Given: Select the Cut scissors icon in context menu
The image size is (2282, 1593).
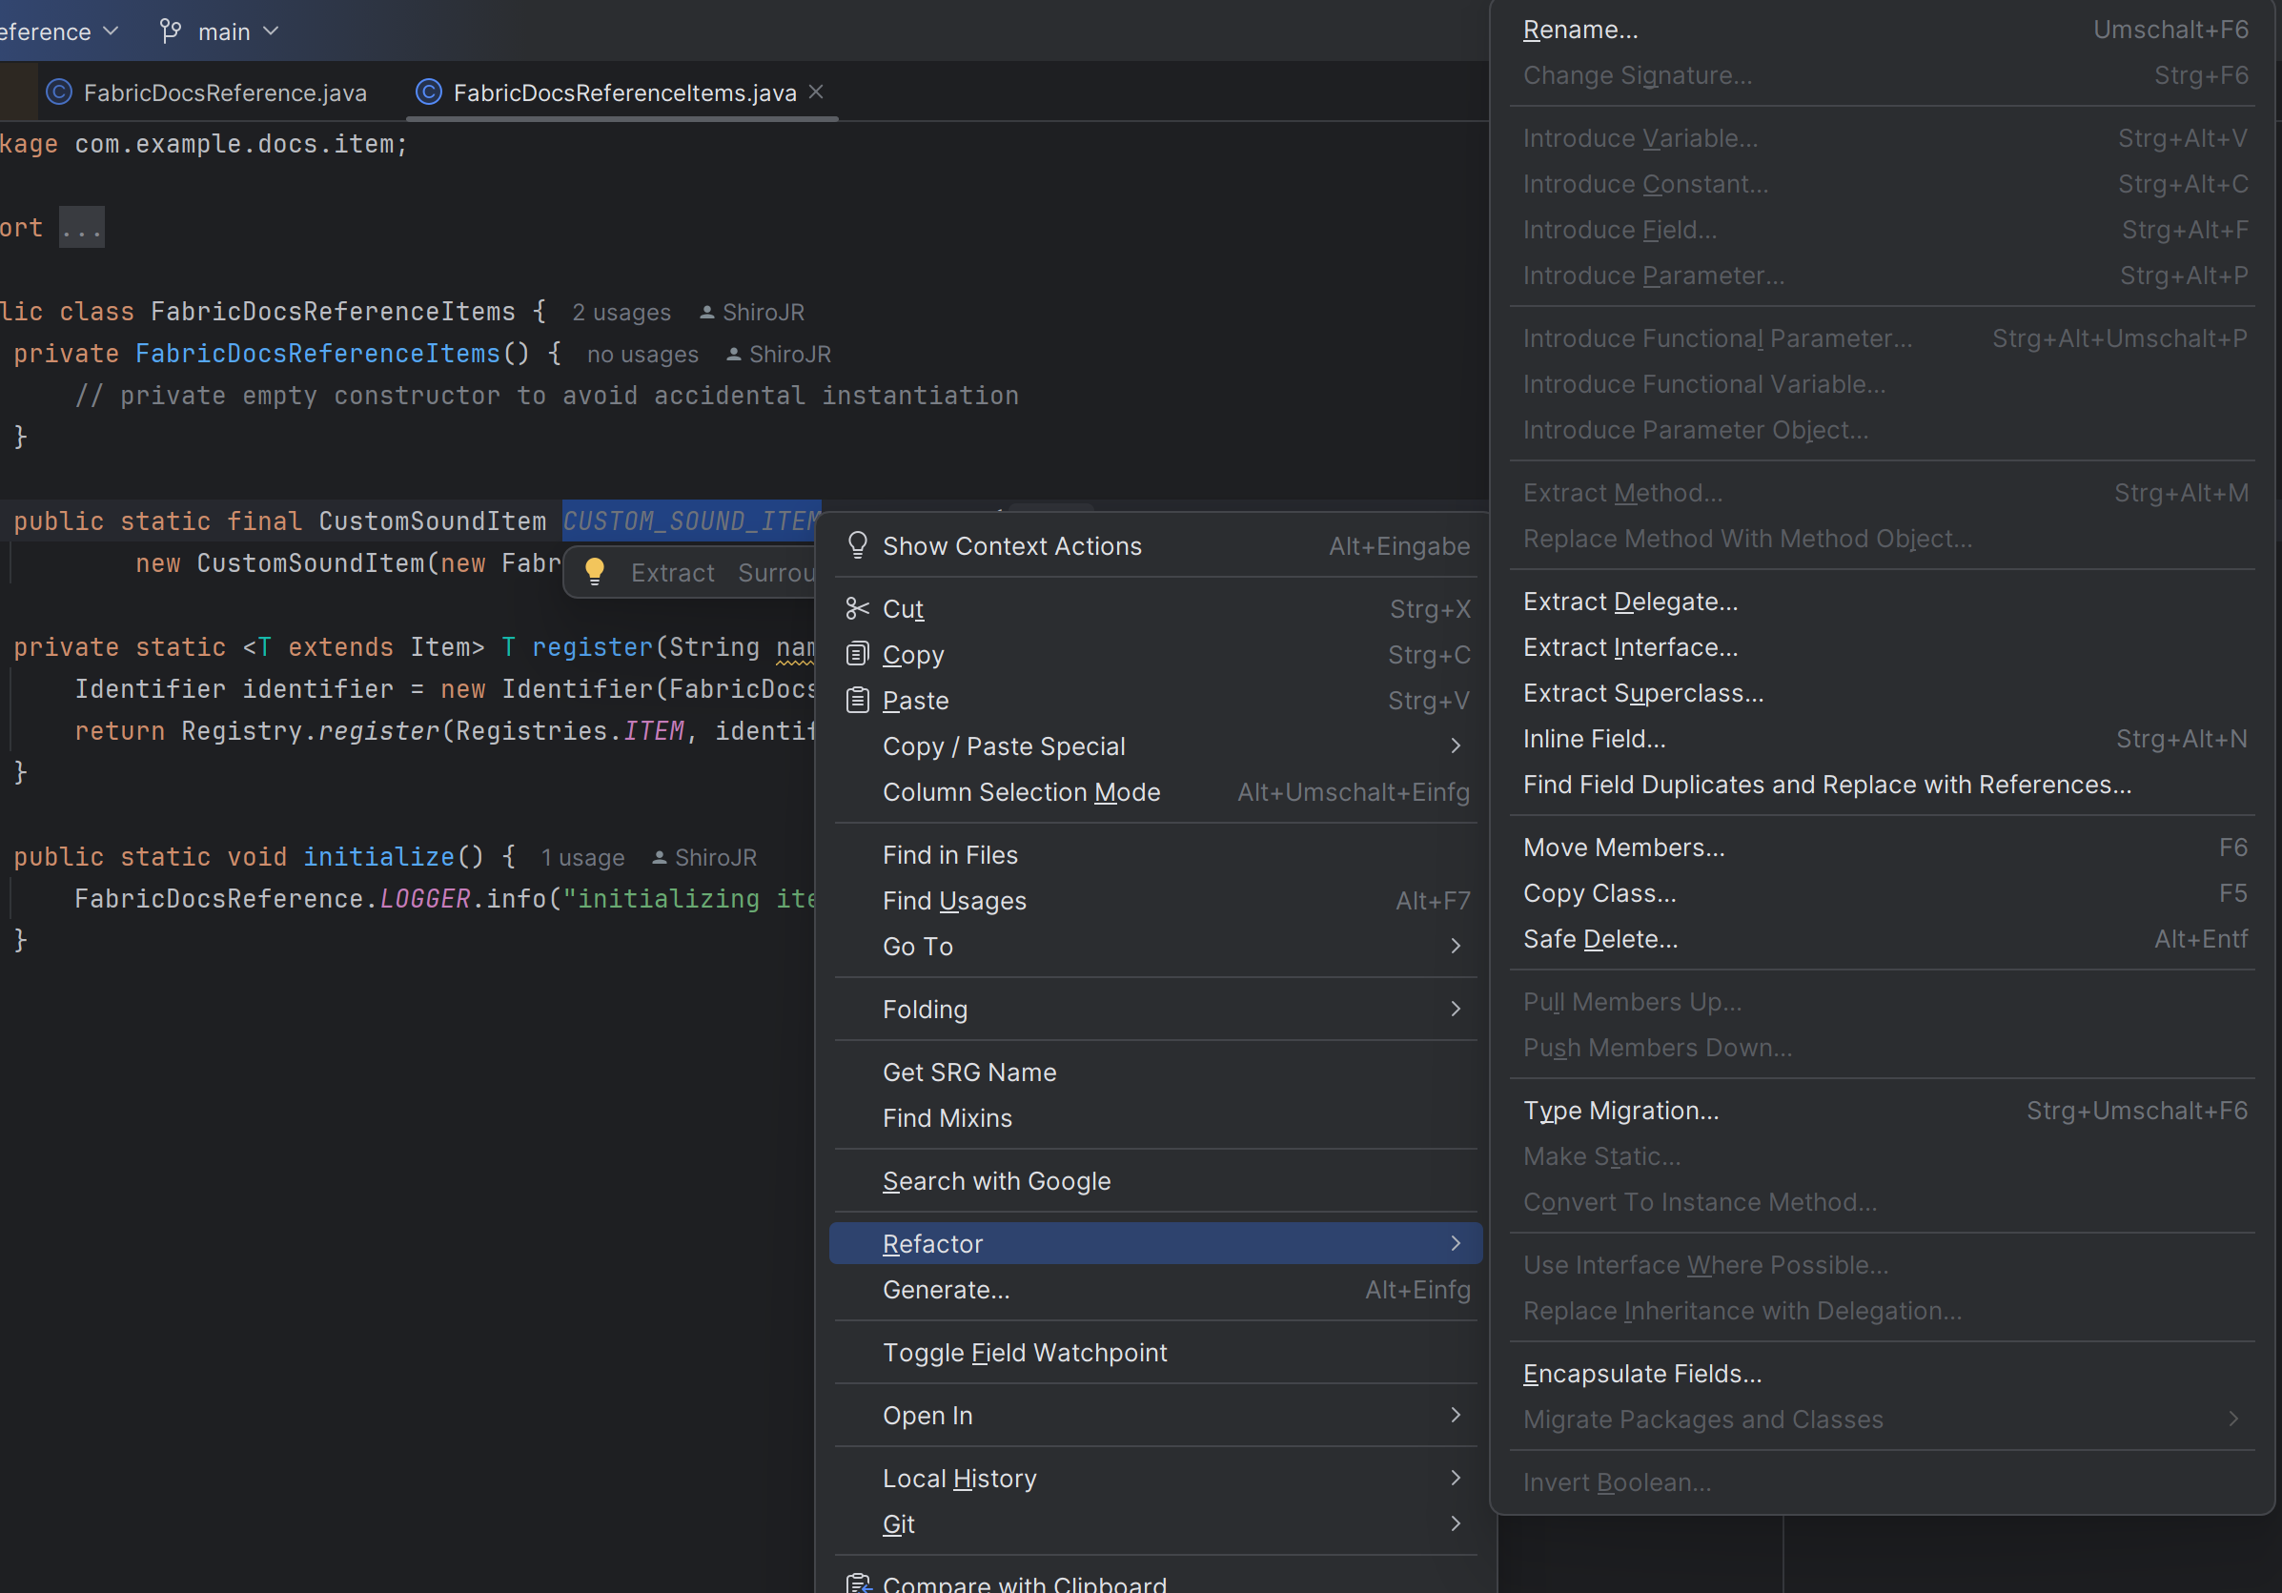Looking at the screenshot, I should tap(857, 608).
